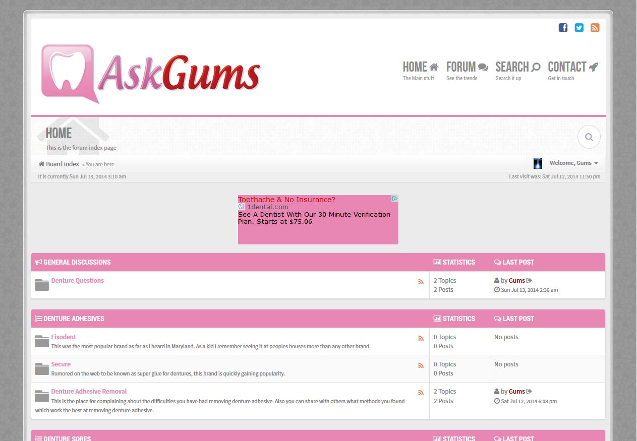
Task: Go to the FORUM navigation menu
Action: click(x=467, y=67)
